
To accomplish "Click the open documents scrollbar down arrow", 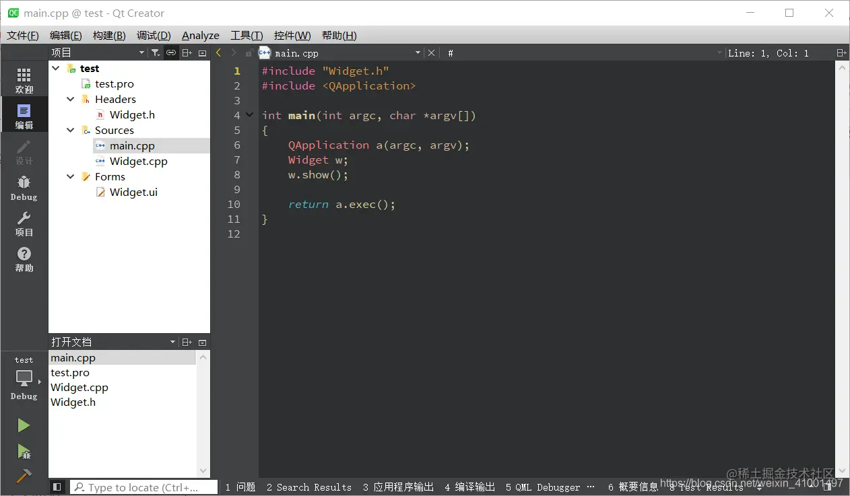I will tap(203, 471).
